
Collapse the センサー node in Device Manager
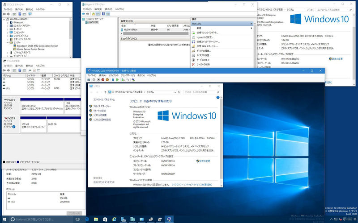pos(8,42)
